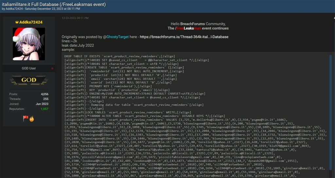This screenshot has width=335, height=178.
Task: Click the Jun 2023 joined date
Action: tap(42, 104)
